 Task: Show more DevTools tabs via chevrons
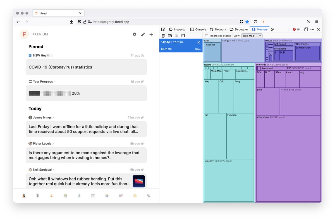click(x=273, y=29)
